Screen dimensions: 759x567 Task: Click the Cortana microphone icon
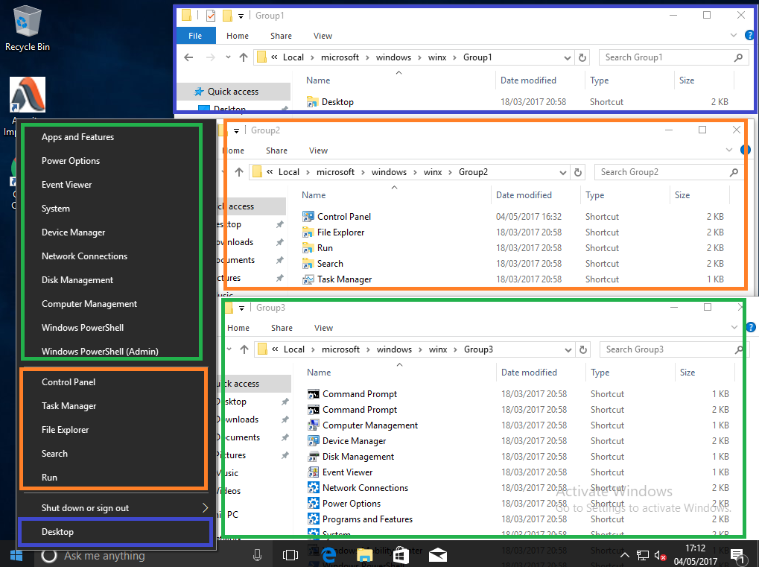point(257,555)
